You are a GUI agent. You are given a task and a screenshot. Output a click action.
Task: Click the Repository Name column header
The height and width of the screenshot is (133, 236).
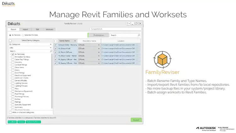click(89, 41)
